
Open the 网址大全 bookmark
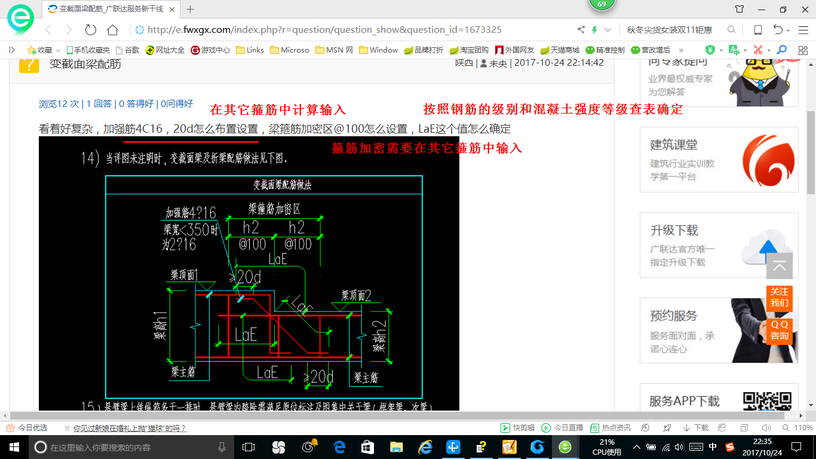pos(165,50)
